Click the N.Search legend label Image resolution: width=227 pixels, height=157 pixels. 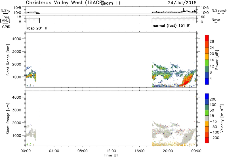click(x=219, y=10)
